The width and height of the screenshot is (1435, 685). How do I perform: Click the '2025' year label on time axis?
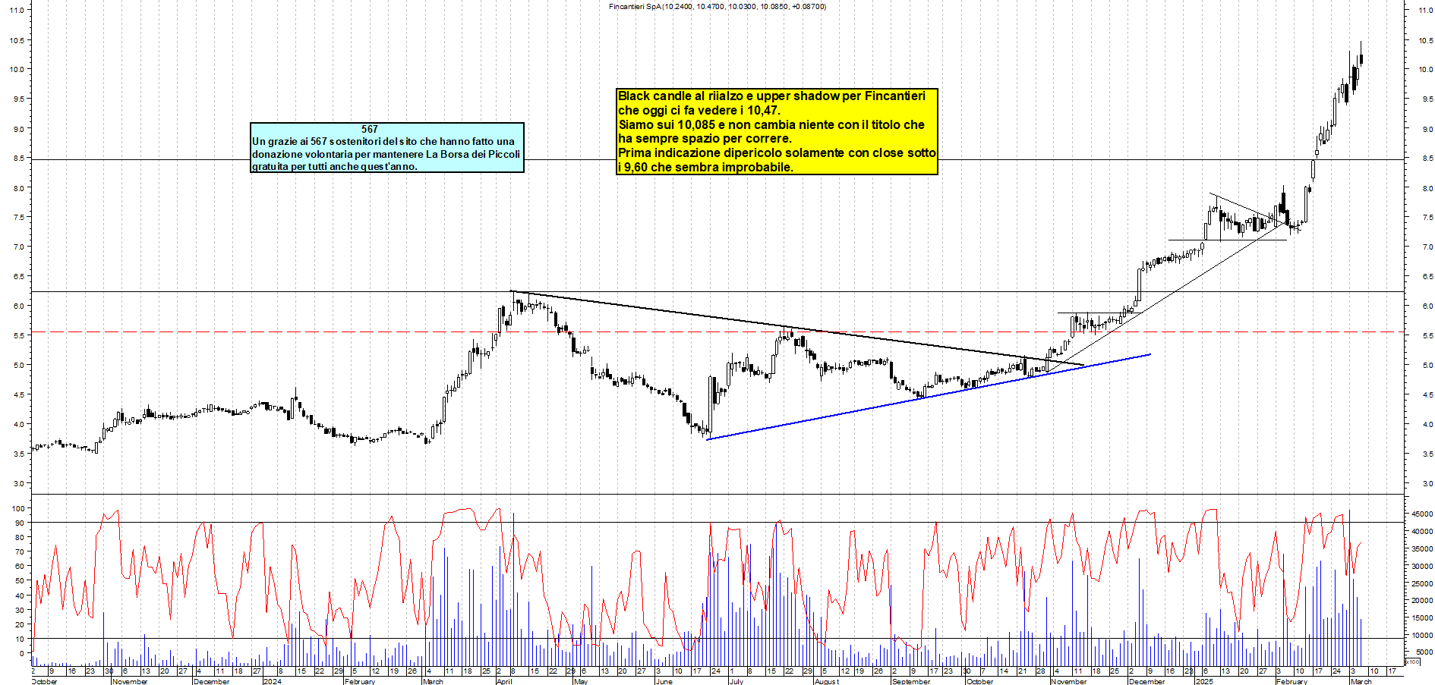(1204, 681)
